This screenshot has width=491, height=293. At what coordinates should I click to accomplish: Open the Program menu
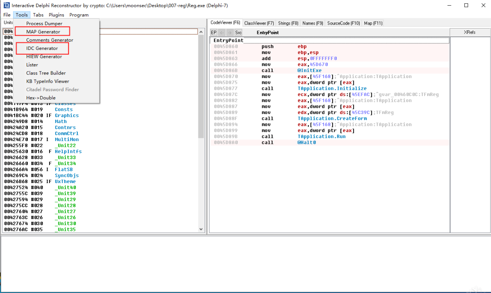[79, 15]
